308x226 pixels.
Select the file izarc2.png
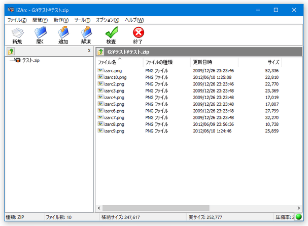click(x=114, y=84)
